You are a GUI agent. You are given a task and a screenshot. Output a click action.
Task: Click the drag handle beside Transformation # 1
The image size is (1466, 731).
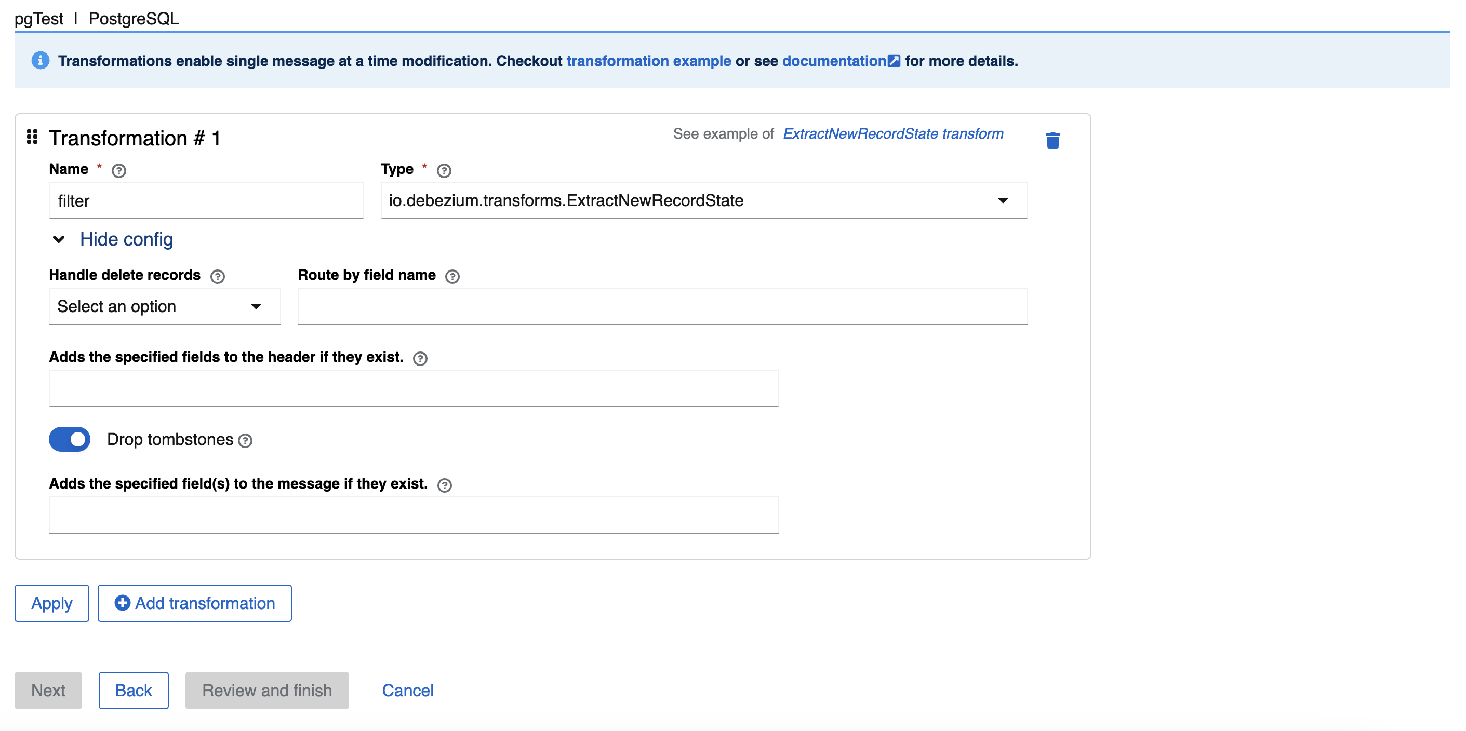(x=32, y=137)
